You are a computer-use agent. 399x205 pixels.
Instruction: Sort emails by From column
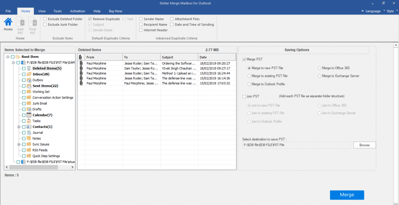(104, 57)
